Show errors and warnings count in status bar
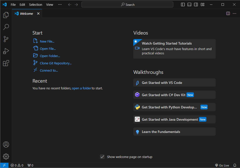 pos(17,165)
